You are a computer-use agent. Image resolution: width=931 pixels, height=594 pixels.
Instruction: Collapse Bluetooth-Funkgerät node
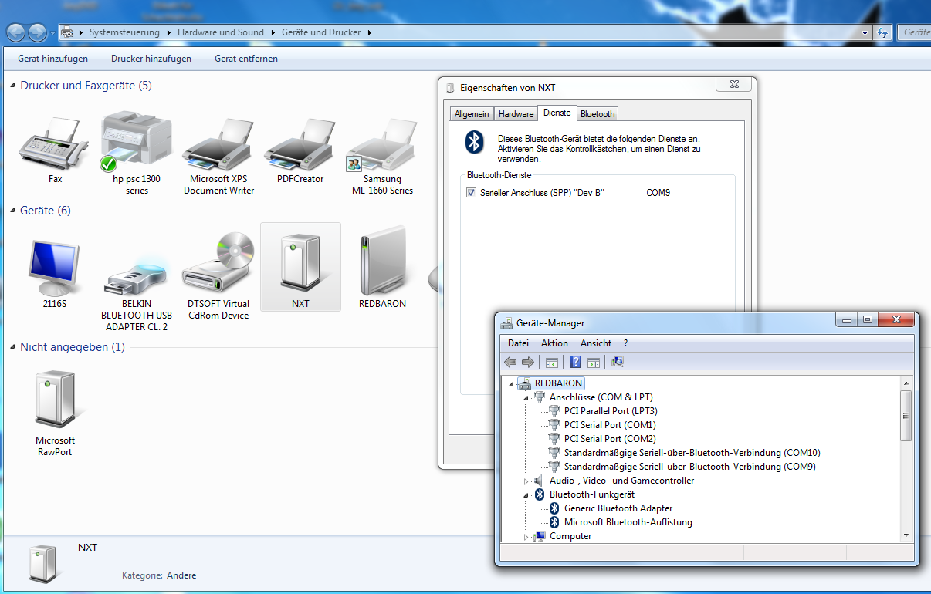tap(526, 495)
